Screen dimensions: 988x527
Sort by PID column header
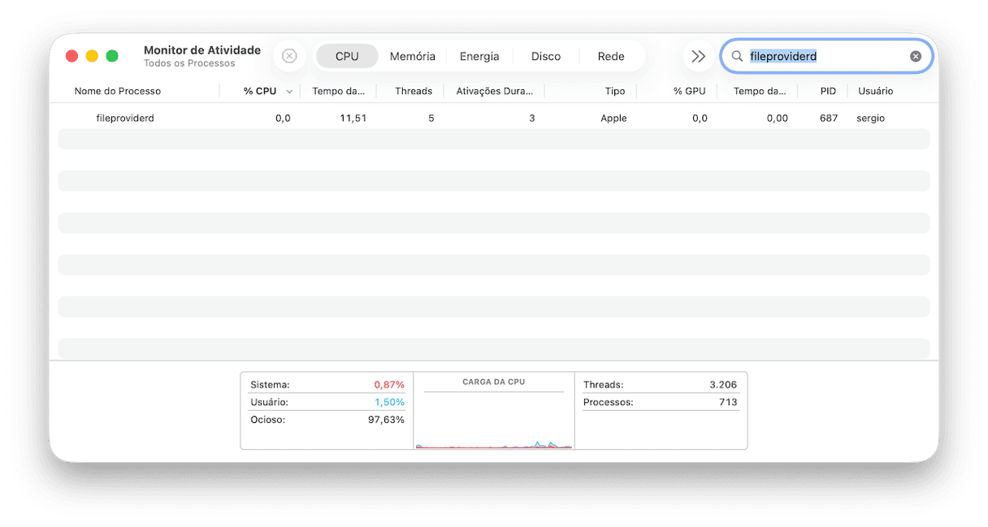click(x=828, y=91)
